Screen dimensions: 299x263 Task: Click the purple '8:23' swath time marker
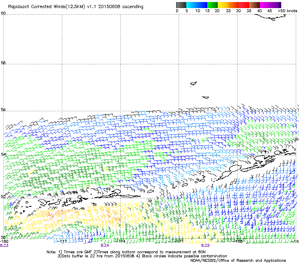(x=4, y=246)
